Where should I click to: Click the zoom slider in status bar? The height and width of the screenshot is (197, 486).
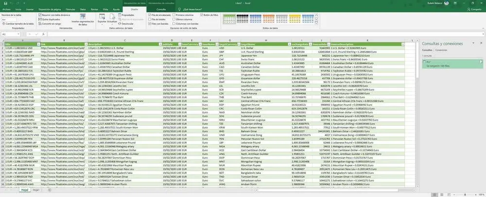click(x=465, y=195)
